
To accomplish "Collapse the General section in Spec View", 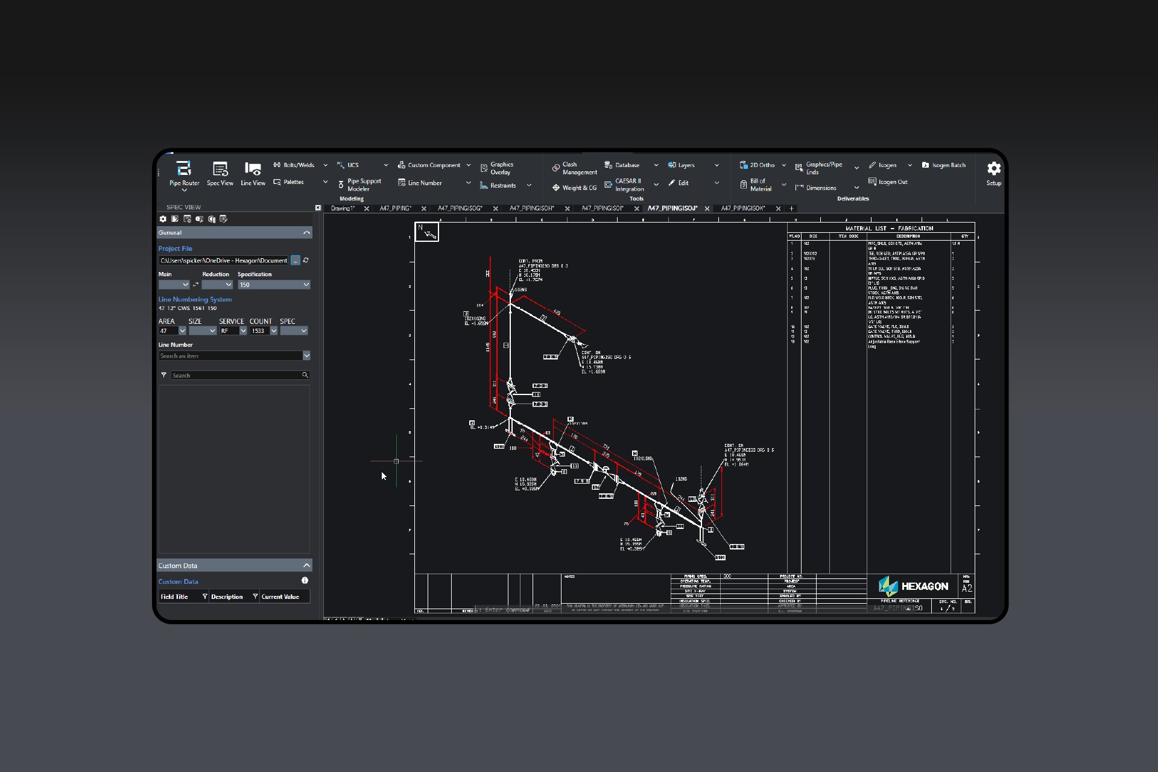I will click(306, 232).
